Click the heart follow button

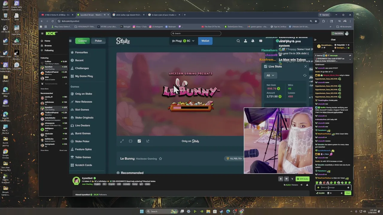click(286, 179)
